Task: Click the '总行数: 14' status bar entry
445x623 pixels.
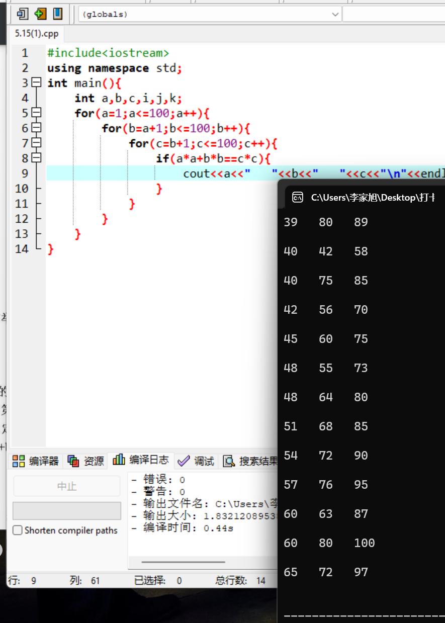Action: coord(240,581)
